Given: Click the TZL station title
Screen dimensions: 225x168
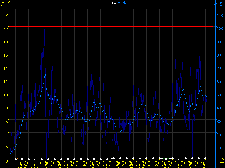Looking at the screenshot, I should [x=112, y=2].
